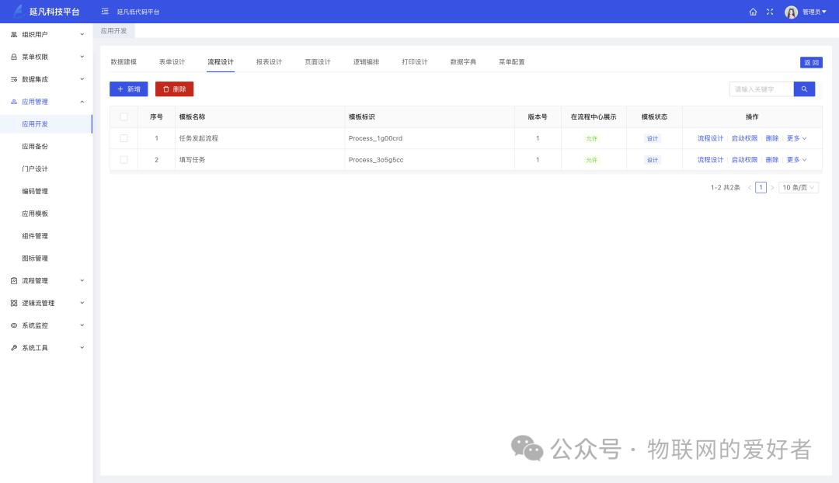Switch to the 逻辑编排 tab
This screenshot has height=483, width=839.
coord(366,62)
